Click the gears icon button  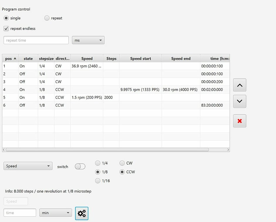[x=82, y=213]
